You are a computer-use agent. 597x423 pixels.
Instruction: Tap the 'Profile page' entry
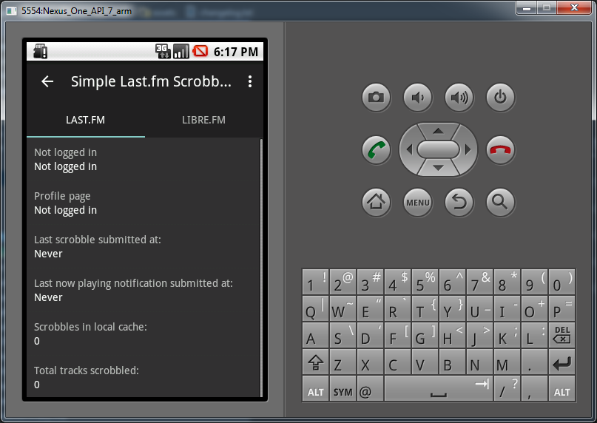coord(144,203)
